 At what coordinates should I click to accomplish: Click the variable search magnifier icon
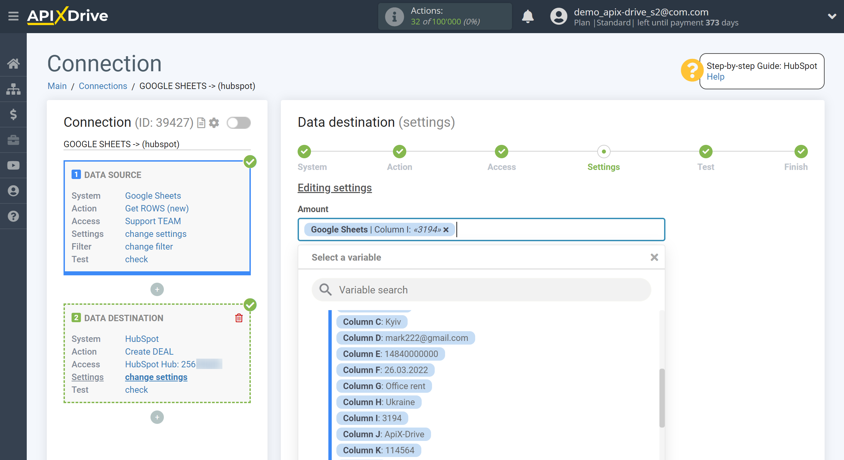pyautogui.click(x=325, y=290)
